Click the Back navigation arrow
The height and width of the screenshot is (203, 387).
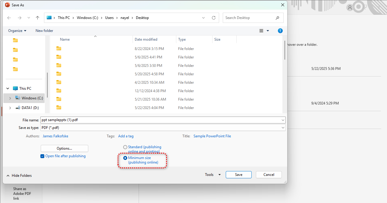click(9, 18)
